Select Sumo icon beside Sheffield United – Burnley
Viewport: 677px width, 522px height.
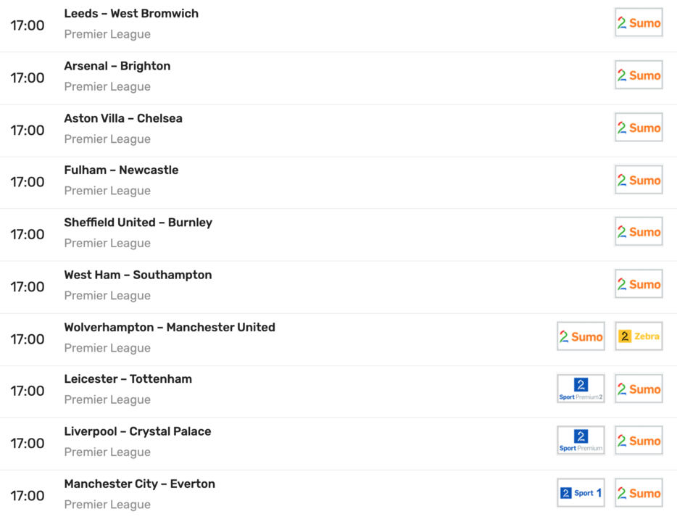639,232
